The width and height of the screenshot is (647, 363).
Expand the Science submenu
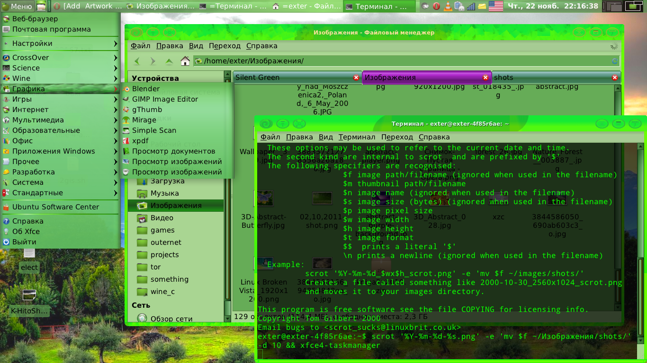click(x=60, y=68)
